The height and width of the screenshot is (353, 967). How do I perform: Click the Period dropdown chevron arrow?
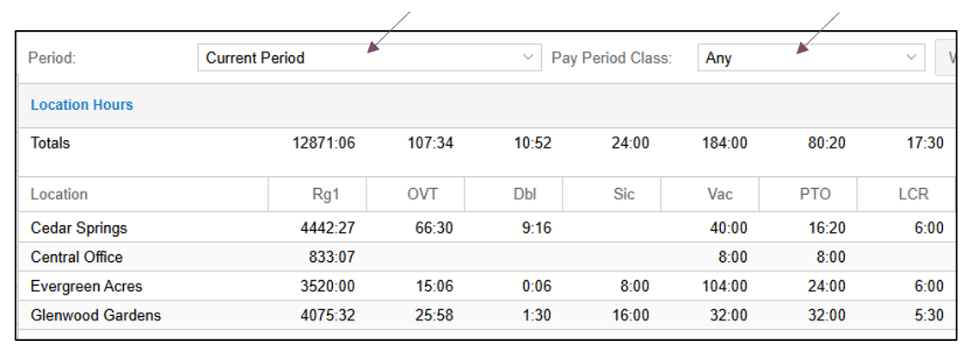[528, 58]
